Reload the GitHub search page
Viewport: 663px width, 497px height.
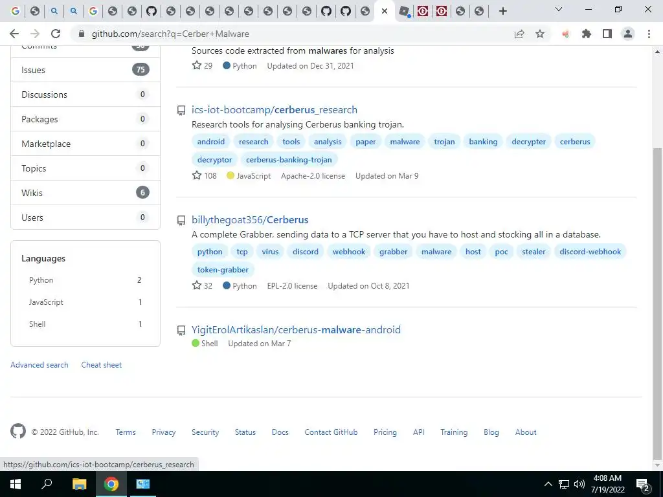click(56, 34)
